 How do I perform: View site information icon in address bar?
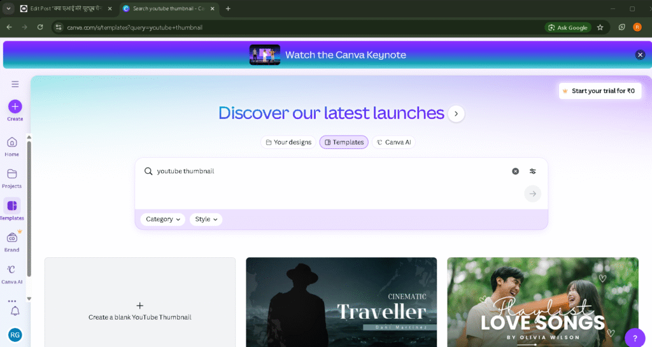pyautogui.click(x=59, y=27)
